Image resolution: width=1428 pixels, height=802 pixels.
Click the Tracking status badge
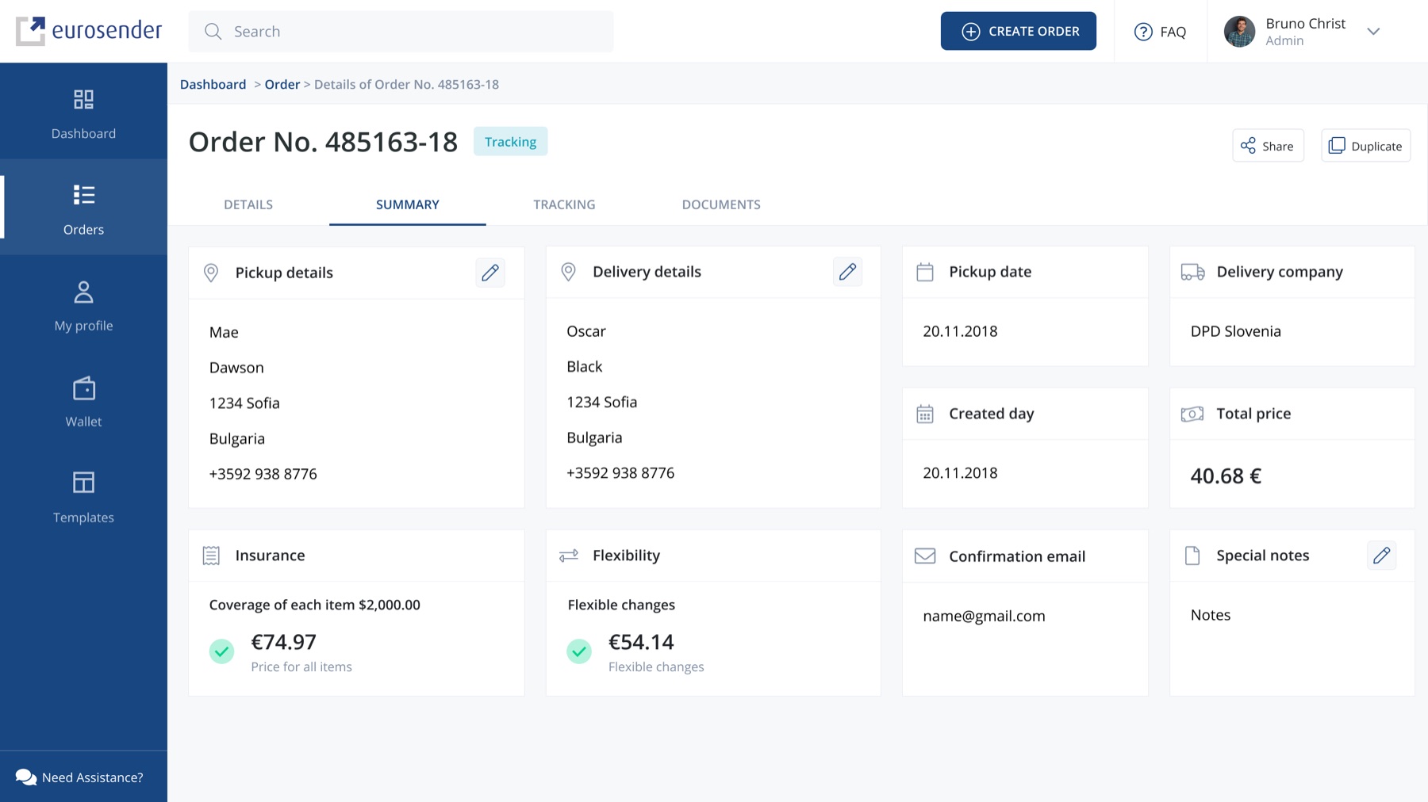click(510, 142)
